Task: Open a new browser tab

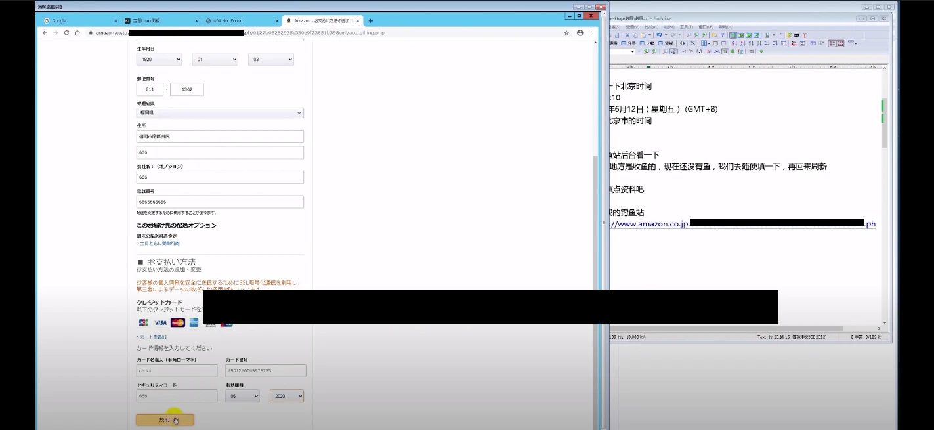Action: pos(370,20)
